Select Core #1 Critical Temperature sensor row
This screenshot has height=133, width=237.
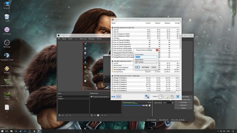(x=145, y=47)
